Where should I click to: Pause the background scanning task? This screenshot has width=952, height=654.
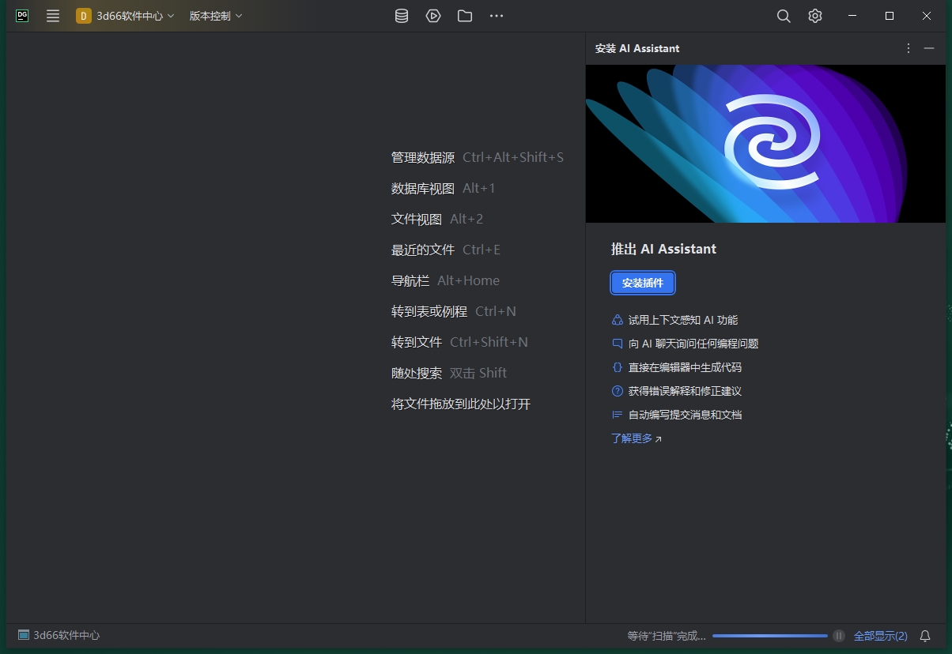tap(839, 636)
